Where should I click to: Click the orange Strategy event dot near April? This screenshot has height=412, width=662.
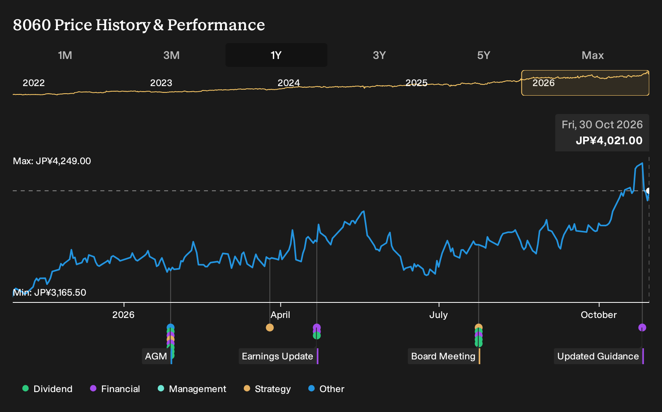(x=270, y=328)
